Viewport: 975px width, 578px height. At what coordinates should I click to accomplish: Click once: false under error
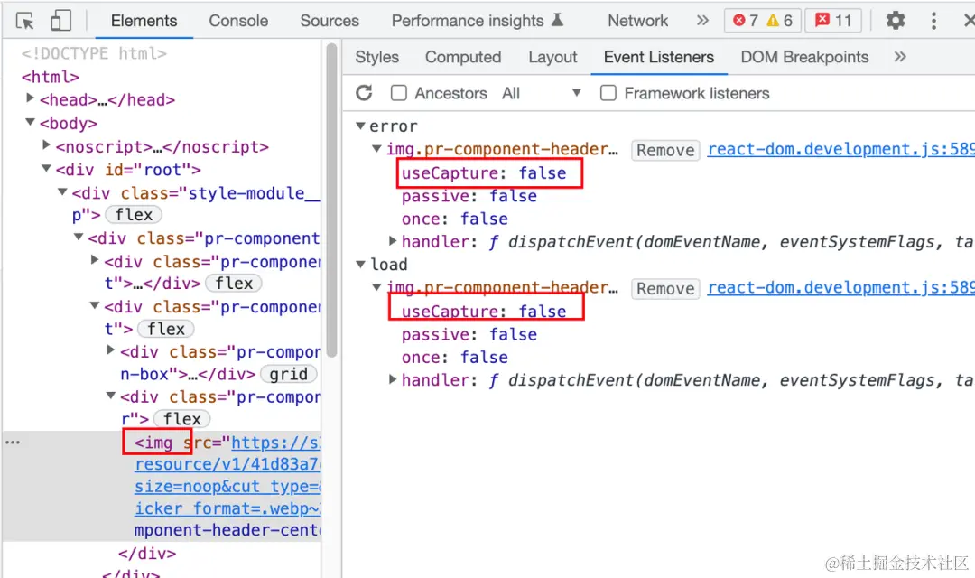coord(454,219)
